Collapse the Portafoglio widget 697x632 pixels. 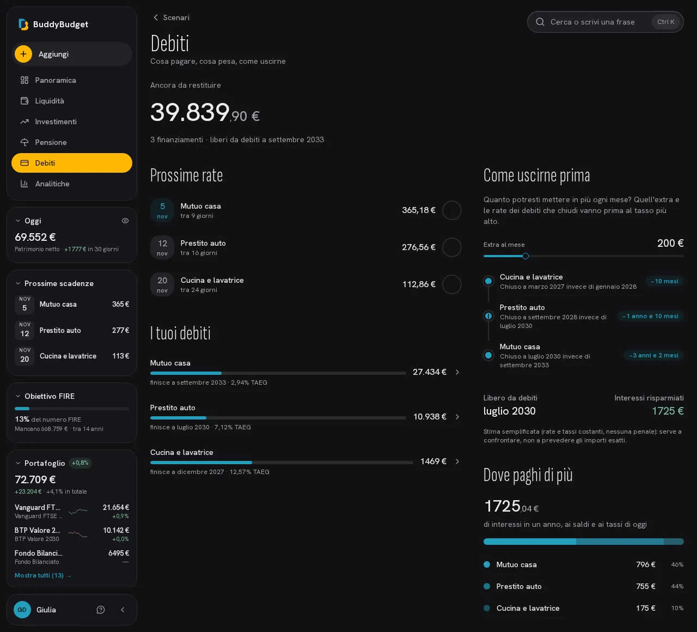pyautogui.click(x=18, y=463)
